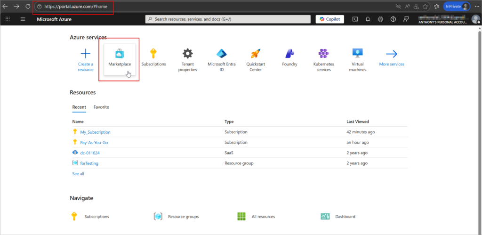The image size is (482, 235).
Task: Click the Copilot button
Action: pyautogui.click(x=329, y=19)
